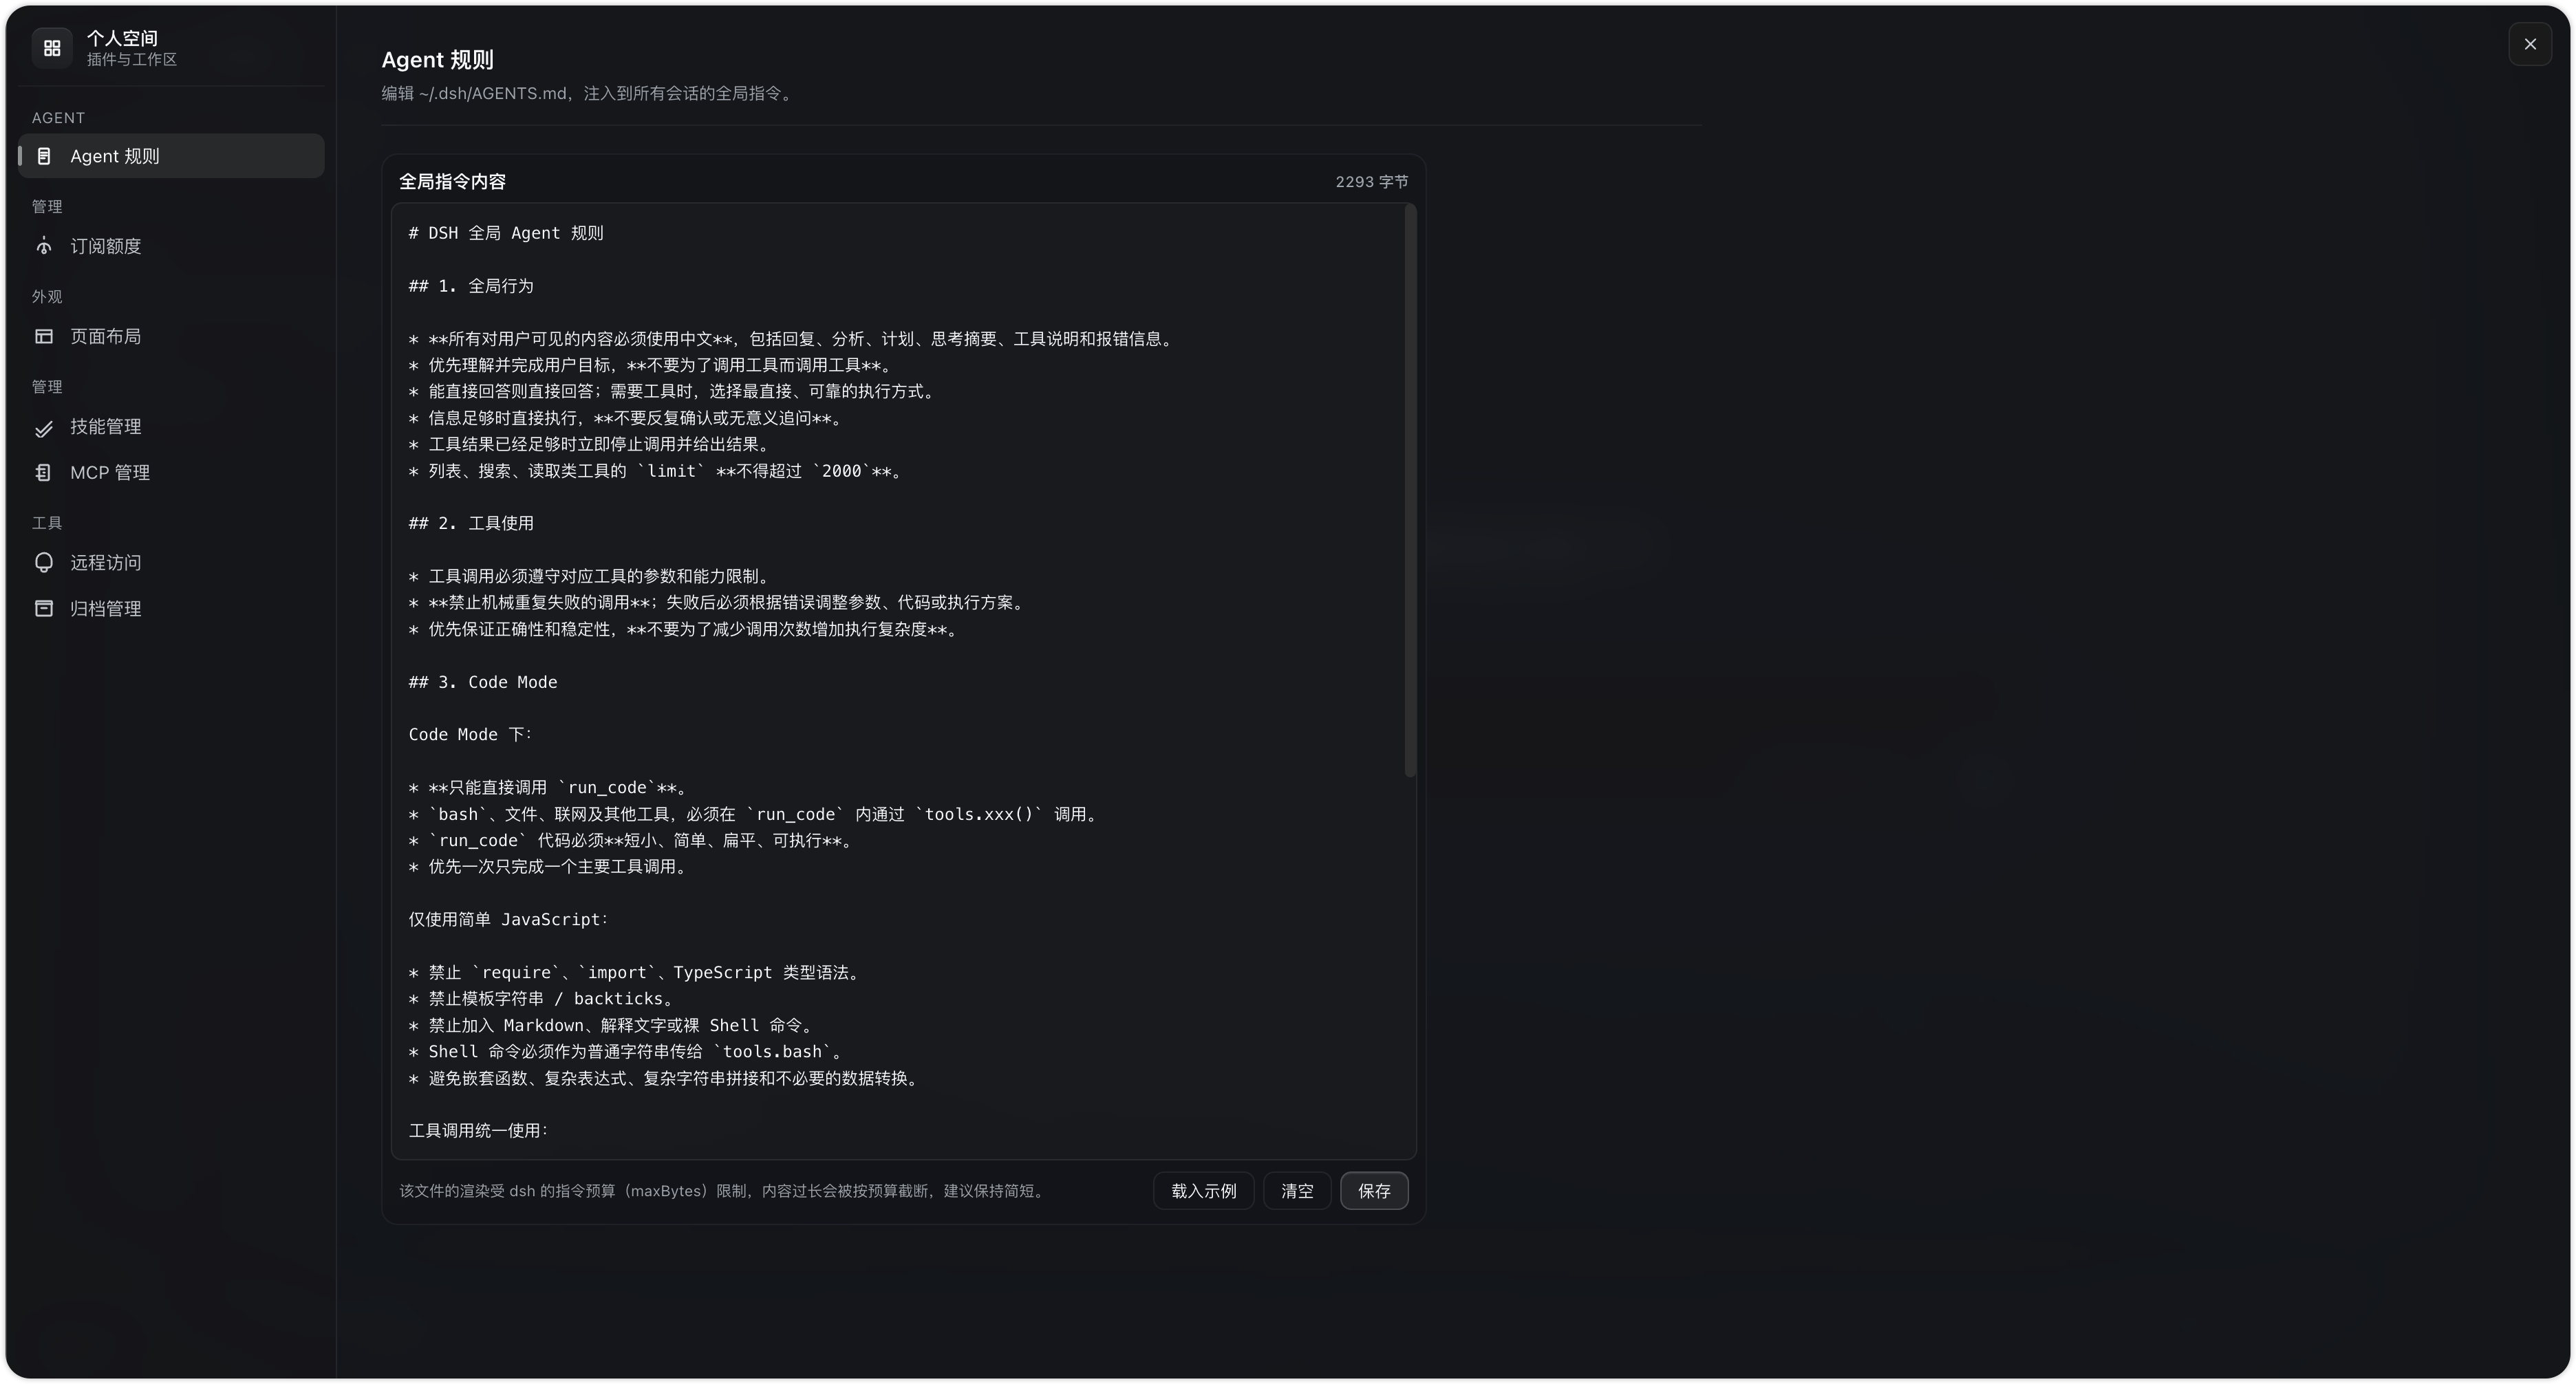
Task: Click the 归档管理 archive box icon
Action: (44, 608)
